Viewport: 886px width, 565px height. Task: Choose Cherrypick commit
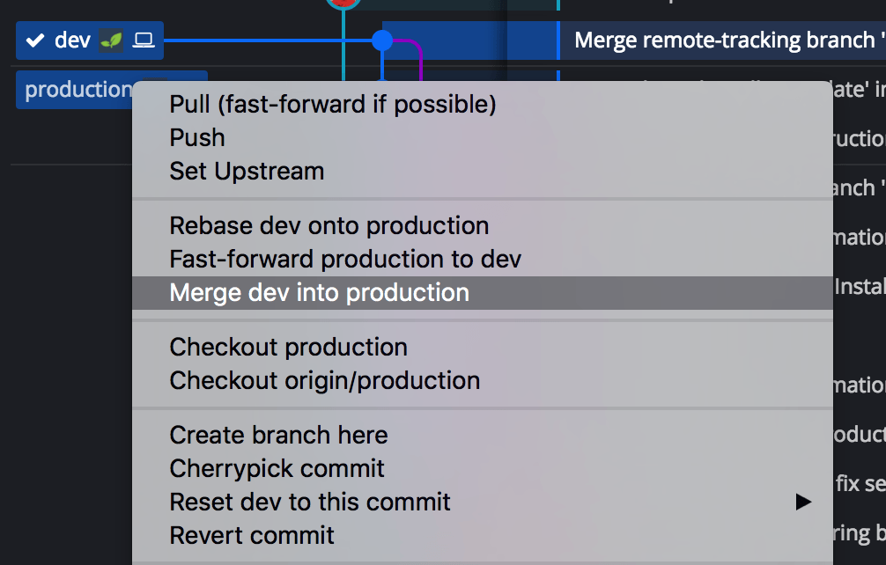coord(277,468)
